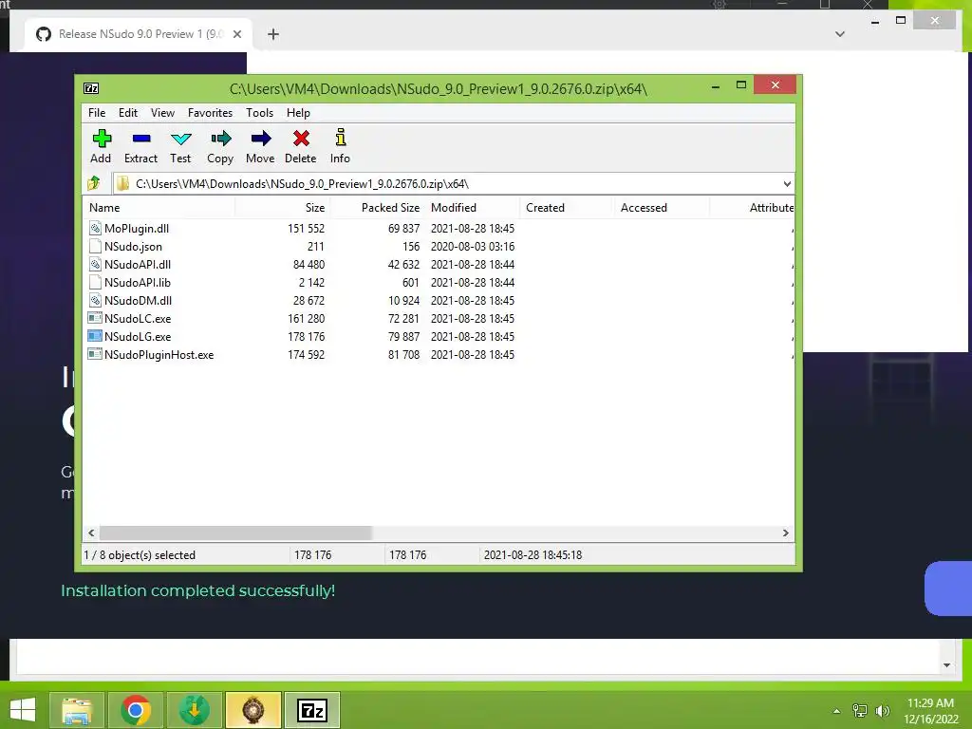Open the Help menu
The image size is (972, 729).
tap(298, 113)
